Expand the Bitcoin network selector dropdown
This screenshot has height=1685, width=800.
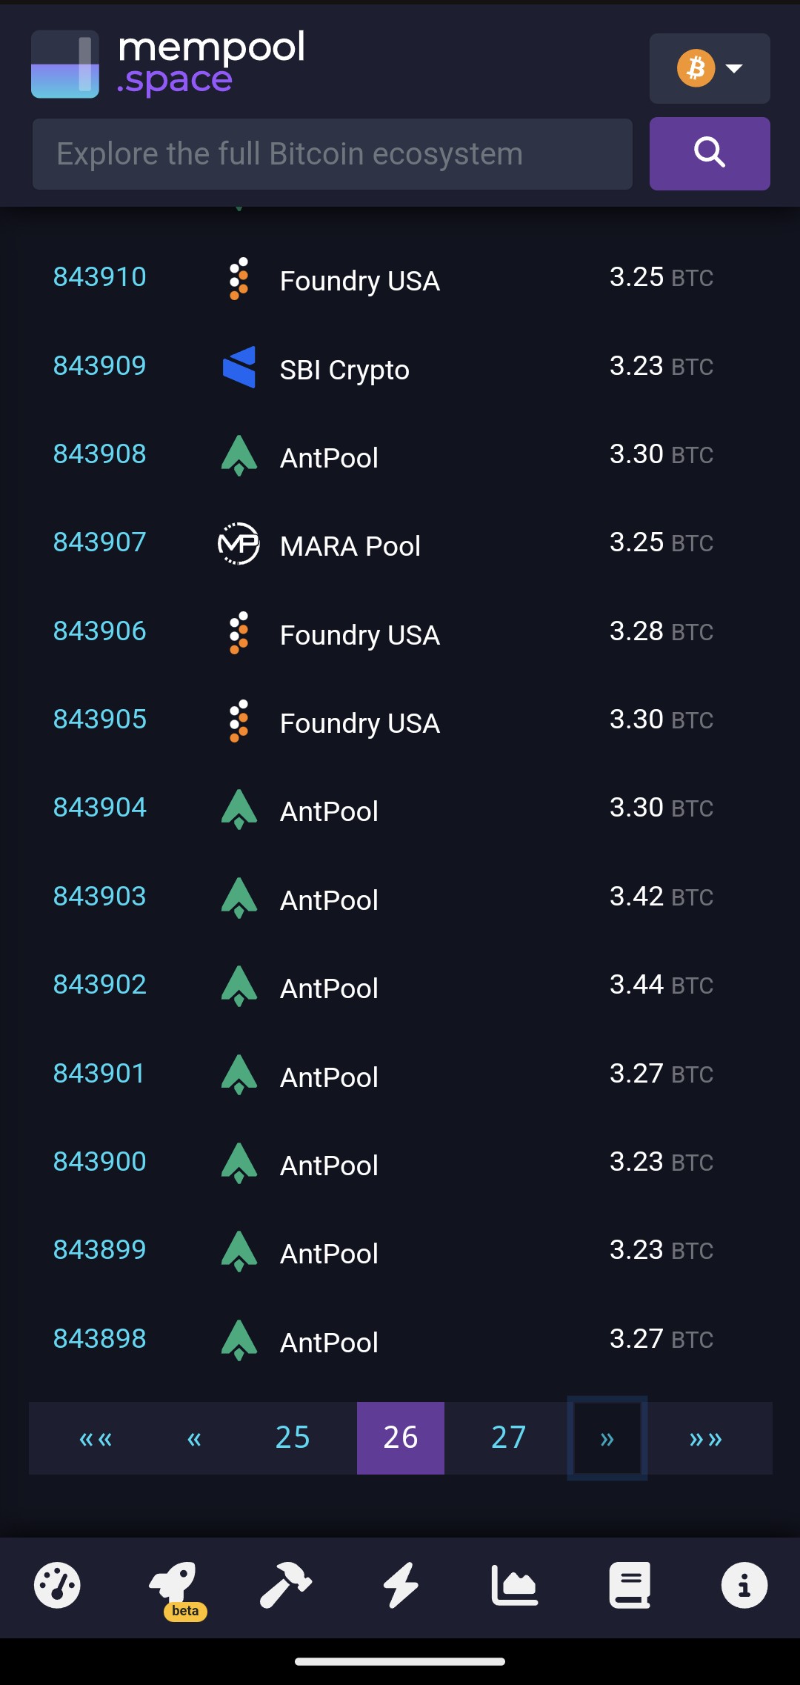pyautogui.click(x=709, y=68)
